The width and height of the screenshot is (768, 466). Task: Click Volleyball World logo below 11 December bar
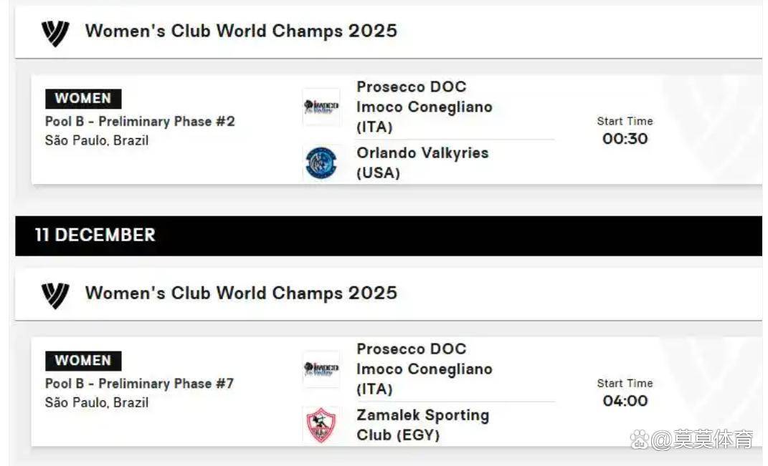[x=55, y=294]
